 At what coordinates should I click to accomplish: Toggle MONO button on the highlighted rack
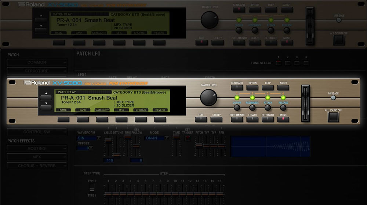(x=283, y=120)
